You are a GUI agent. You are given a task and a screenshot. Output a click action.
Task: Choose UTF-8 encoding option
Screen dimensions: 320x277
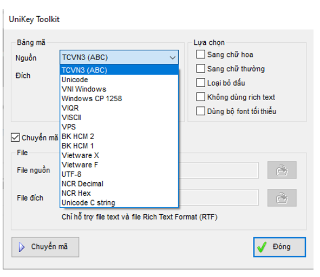click(x=119, y=174)
